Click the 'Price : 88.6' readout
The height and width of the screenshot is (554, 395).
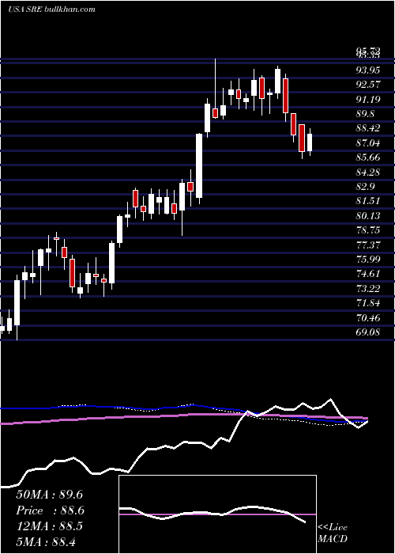point(49,510)
